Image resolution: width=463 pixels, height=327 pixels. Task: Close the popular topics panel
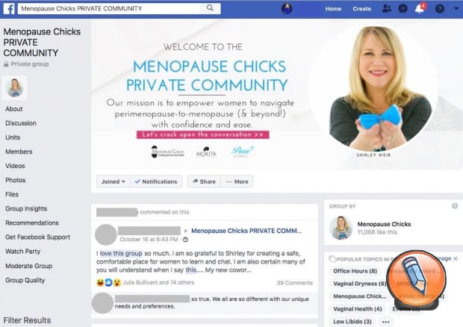[456, 258]
